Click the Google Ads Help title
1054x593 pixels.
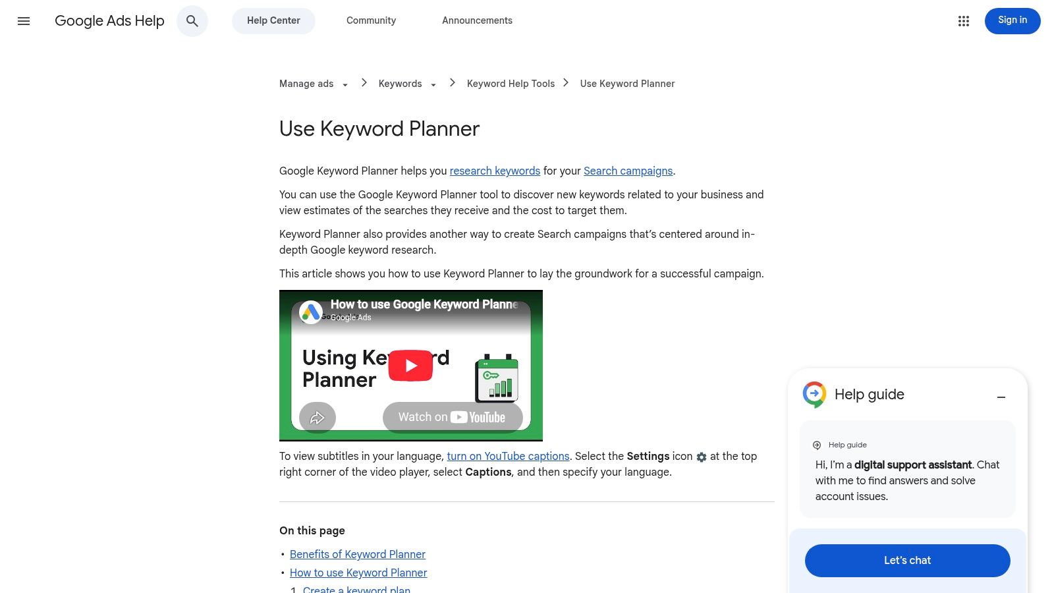pos(109,21)
